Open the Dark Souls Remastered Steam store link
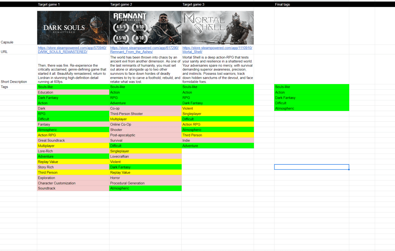The image size is (395, 251). point(72,48)
